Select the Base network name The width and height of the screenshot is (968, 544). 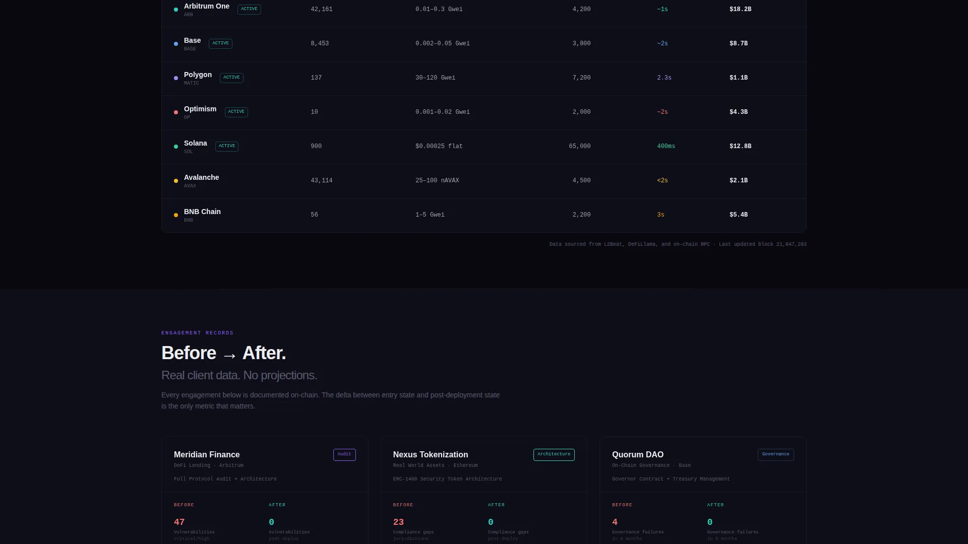point(192,40)
